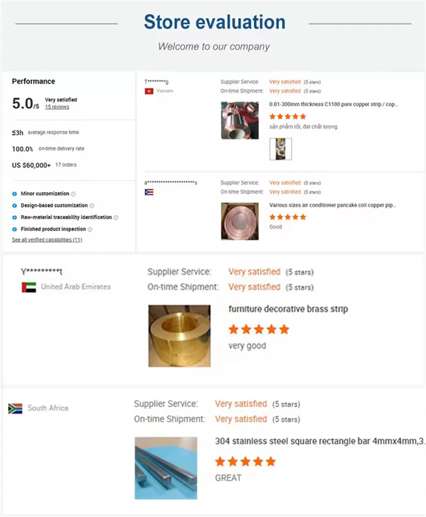Open the stainless steel square bar thumbnail
426x517 pixels.
(166, 468)
